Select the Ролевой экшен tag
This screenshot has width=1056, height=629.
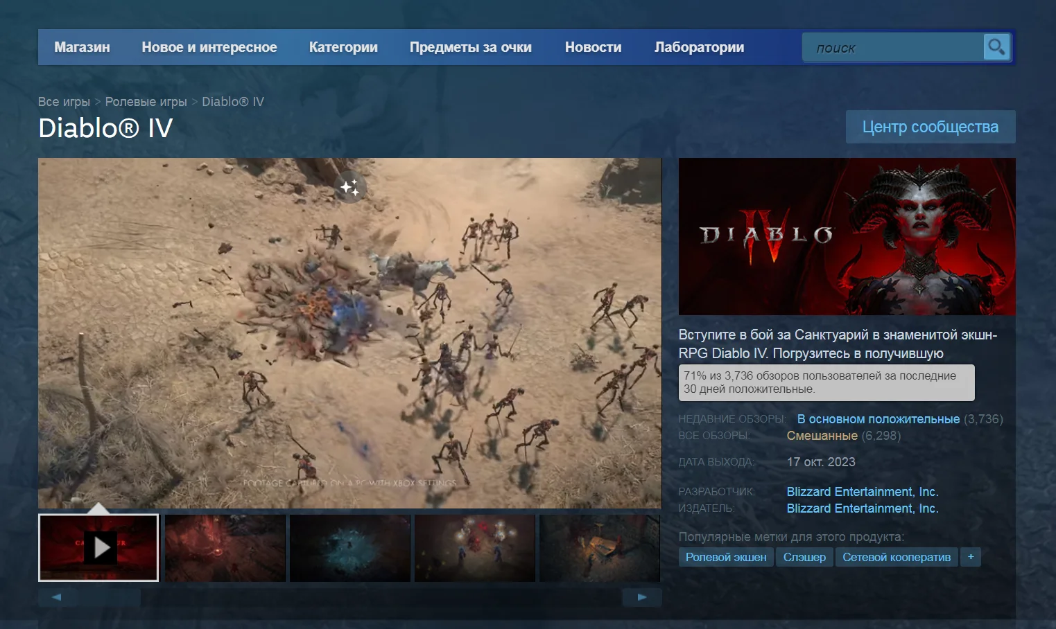pyautogui.click(x=726, y=557)
